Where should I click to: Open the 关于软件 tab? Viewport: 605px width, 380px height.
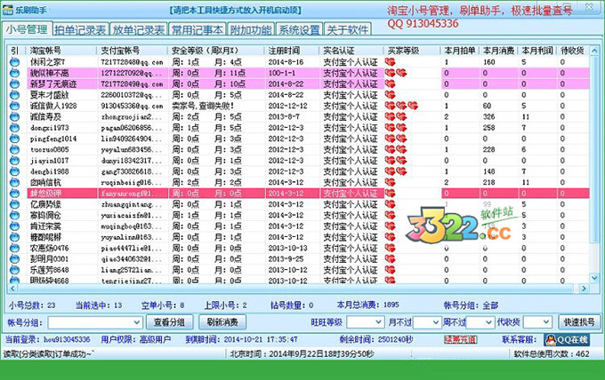[348, 30]
